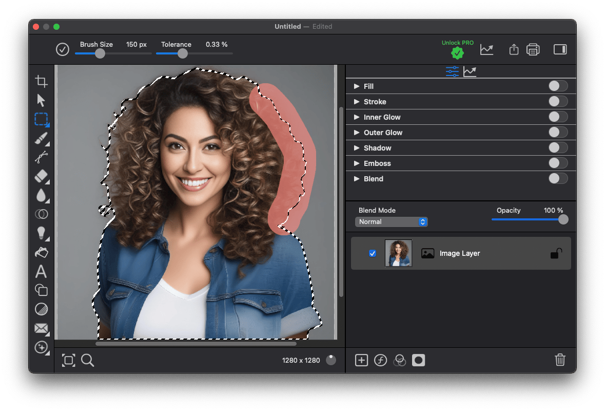This screenshot has height=411, width=605.
Task: Select the overlapping-circles Clone tool
Action: pos(41,214)
